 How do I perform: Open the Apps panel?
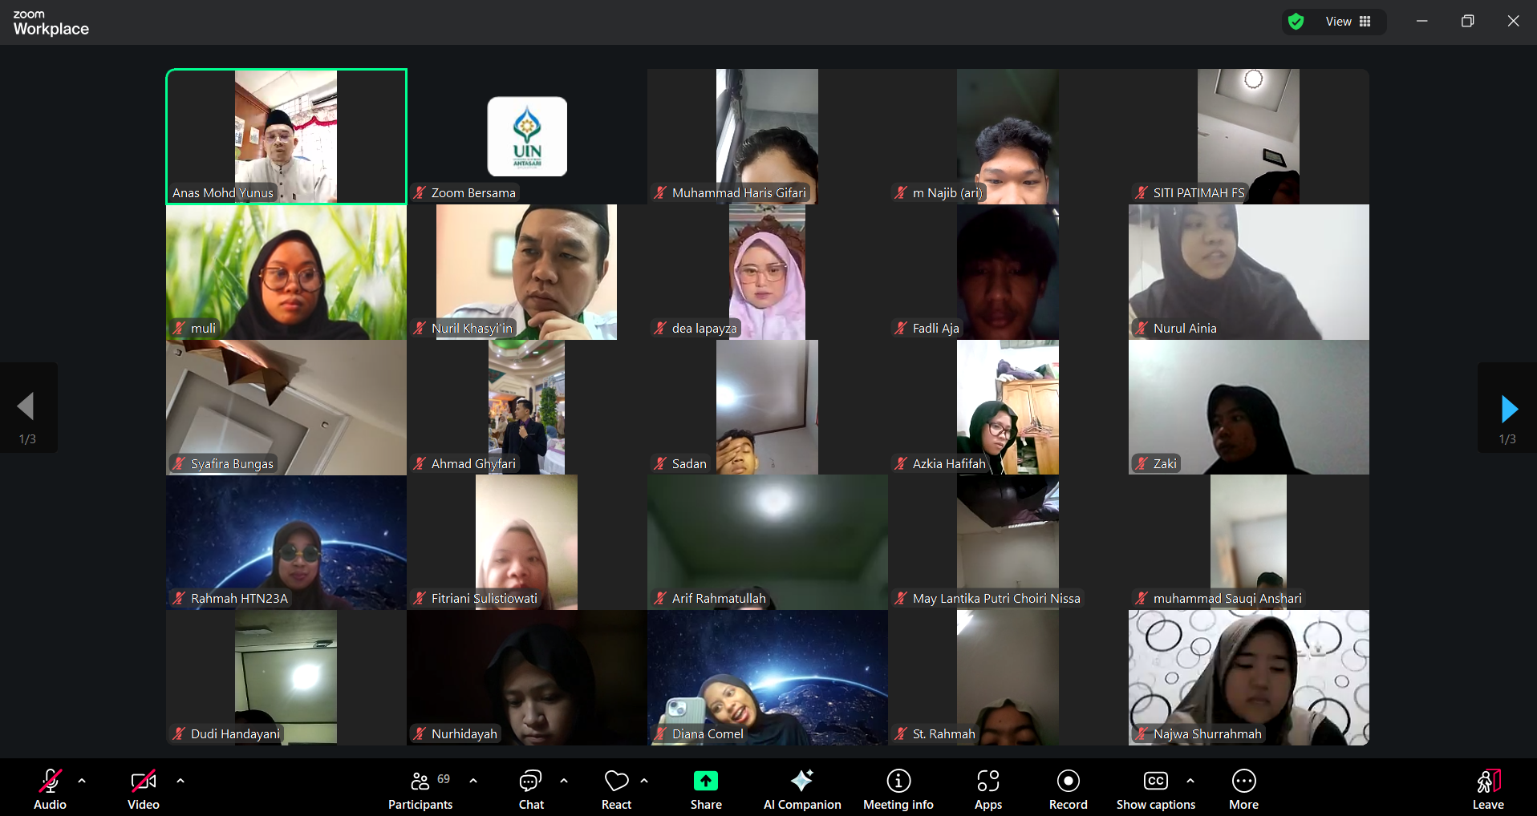click(988, 790)
